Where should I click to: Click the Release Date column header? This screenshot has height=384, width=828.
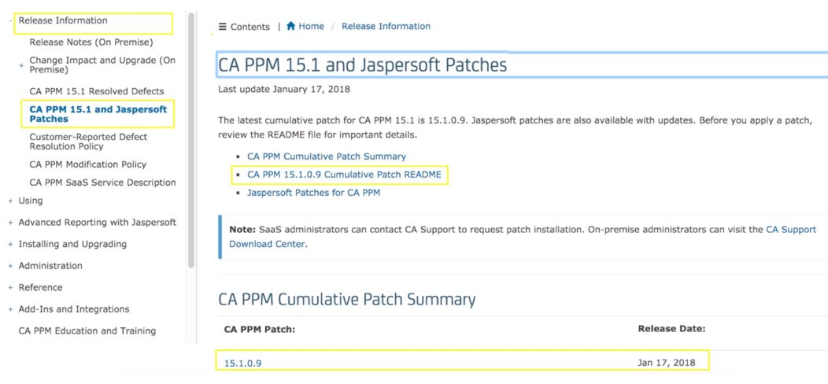pos(671,329)
